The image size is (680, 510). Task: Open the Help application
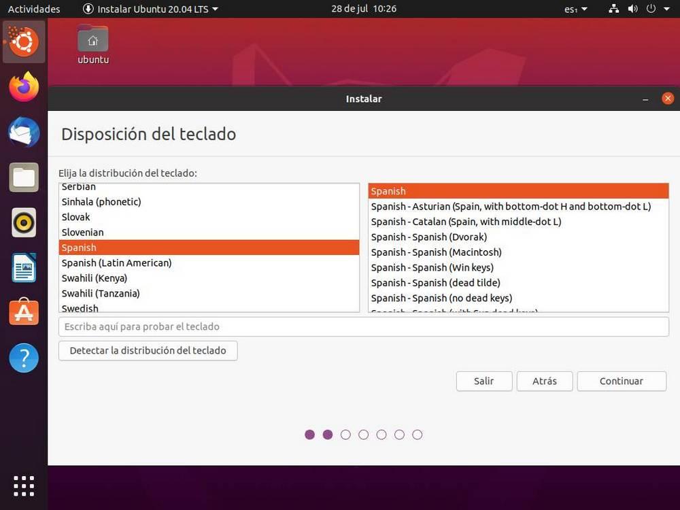click(x=23, y=358)
